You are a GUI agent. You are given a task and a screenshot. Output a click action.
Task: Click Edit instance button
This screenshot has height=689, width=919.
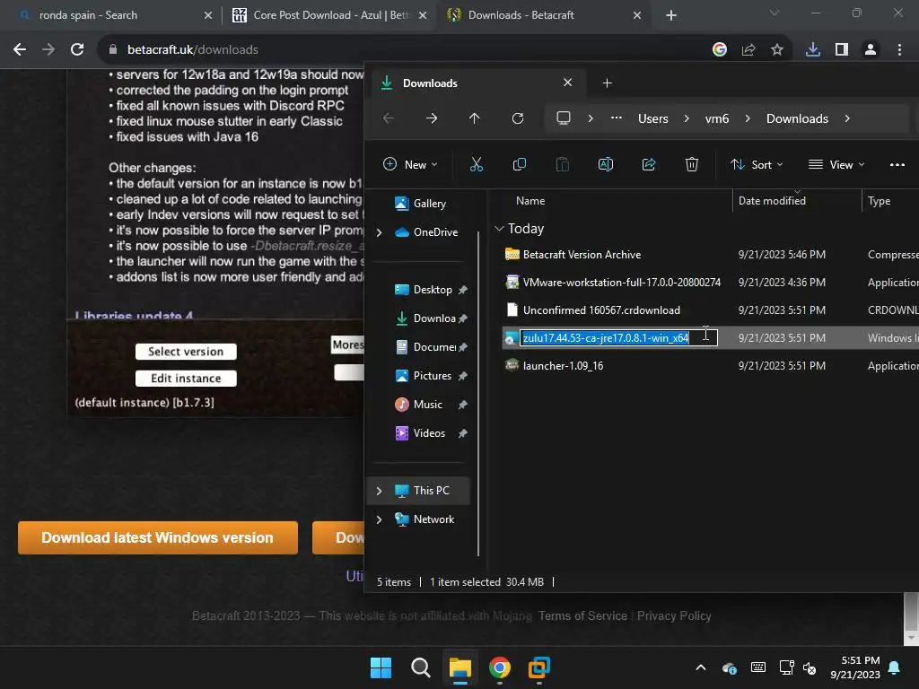[x=186, y=379]
